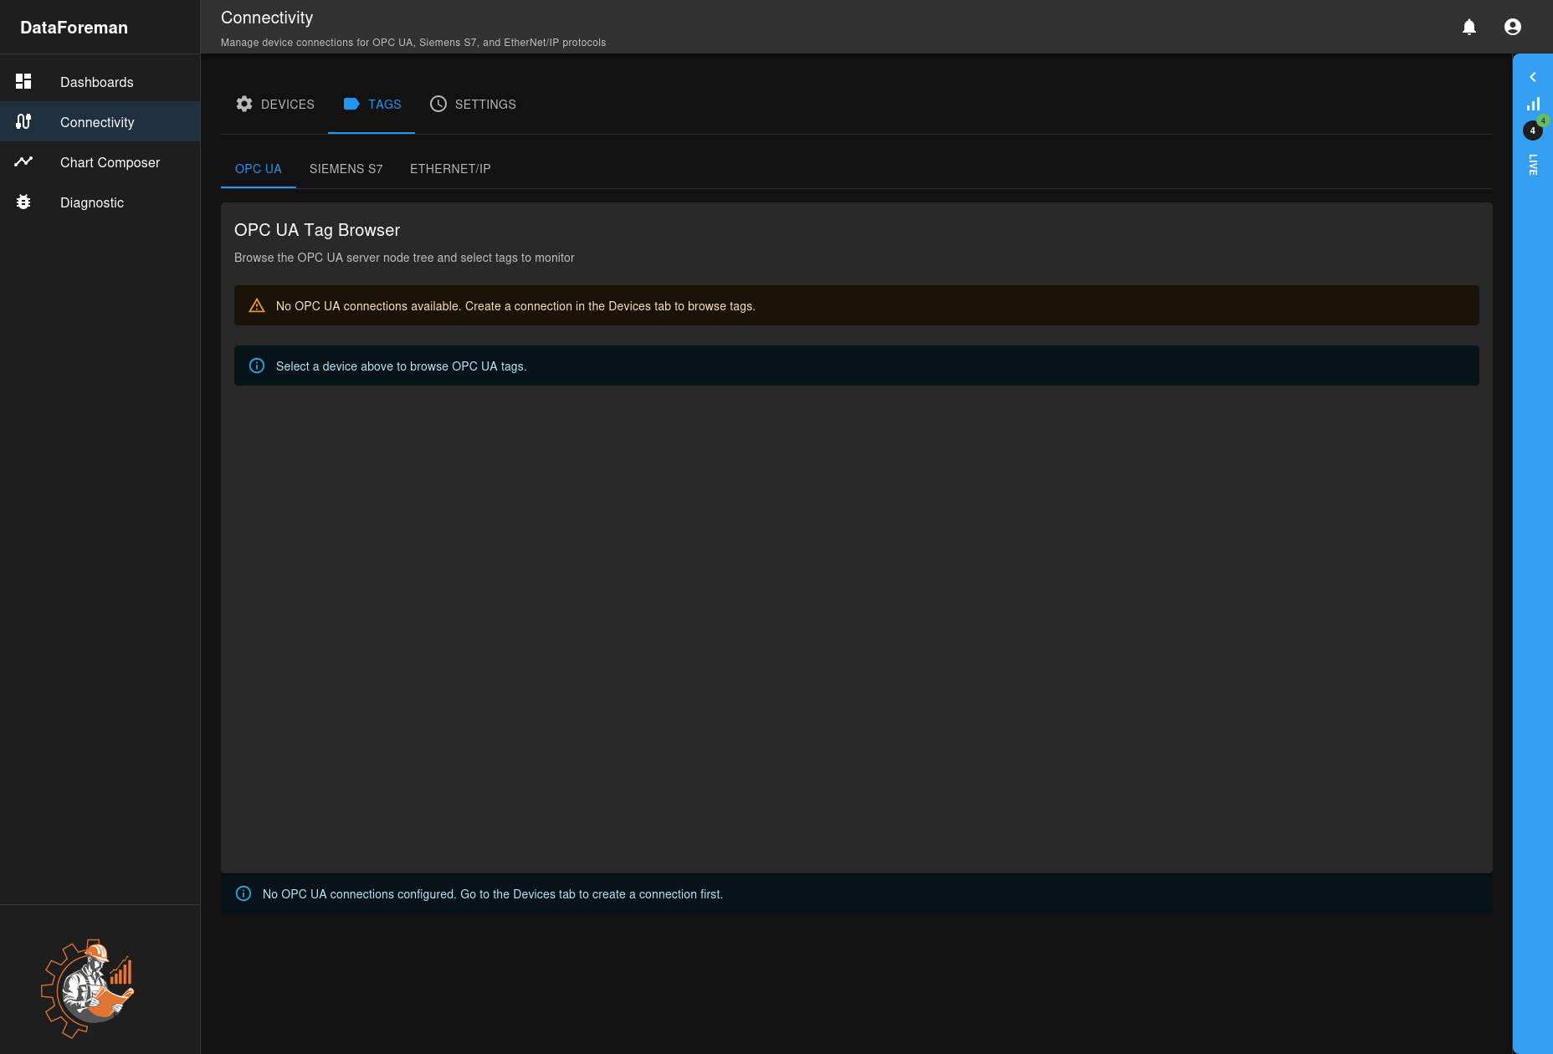Click the 4-count connection badge on LIVE panel

tap(1532, 130)
